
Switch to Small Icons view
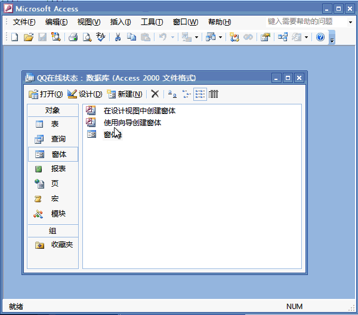[x=186, y=94]
